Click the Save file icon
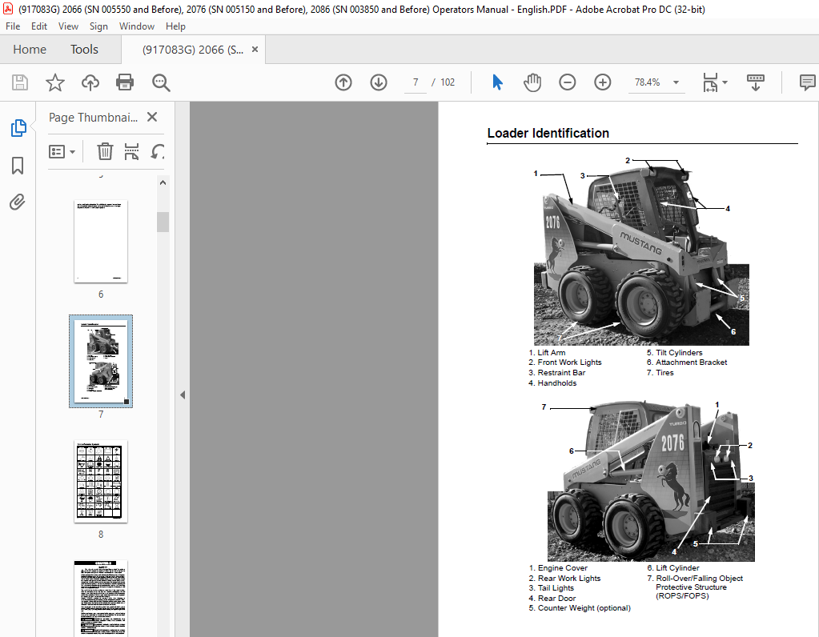Image resolution: width=819 pixels, height=637 pixels. tap(20, 82)
